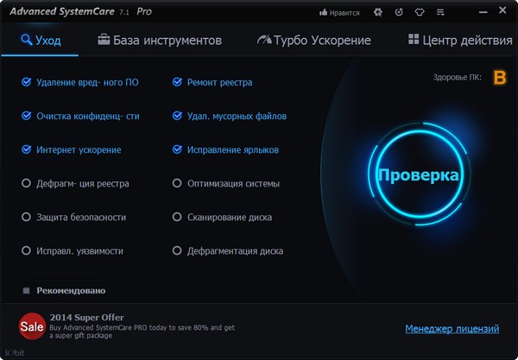Uncheck Ремонт реестра option

pos(177,82)
